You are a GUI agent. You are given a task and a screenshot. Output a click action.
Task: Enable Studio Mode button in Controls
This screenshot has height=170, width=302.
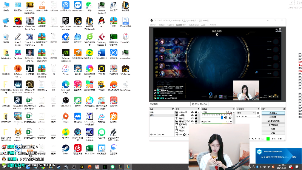[273, 125]
